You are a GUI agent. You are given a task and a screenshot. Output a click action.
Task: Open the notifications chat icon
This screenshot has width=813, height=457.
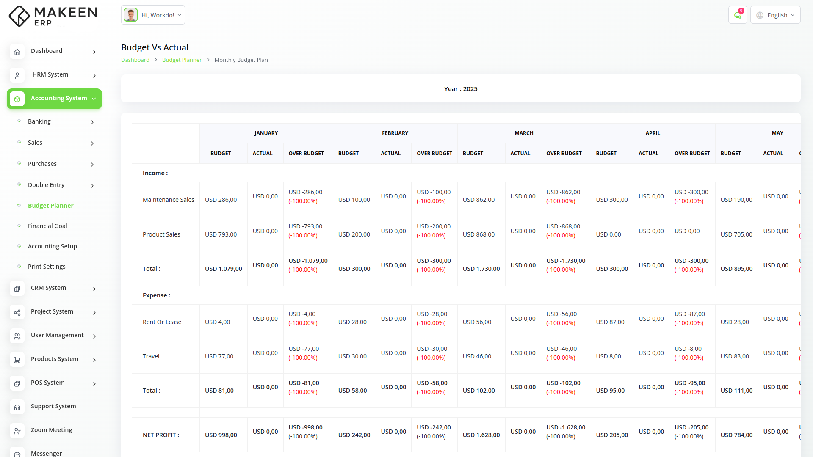click(x=738, y=15)
